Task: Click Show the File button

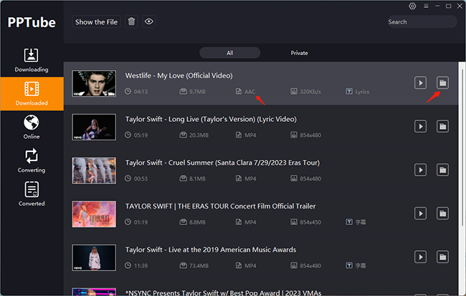Action: coord(96,22)
